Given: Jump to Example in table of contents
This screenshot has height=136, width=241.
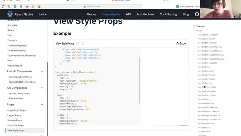Looking at the screenshot, I should 200,26.
